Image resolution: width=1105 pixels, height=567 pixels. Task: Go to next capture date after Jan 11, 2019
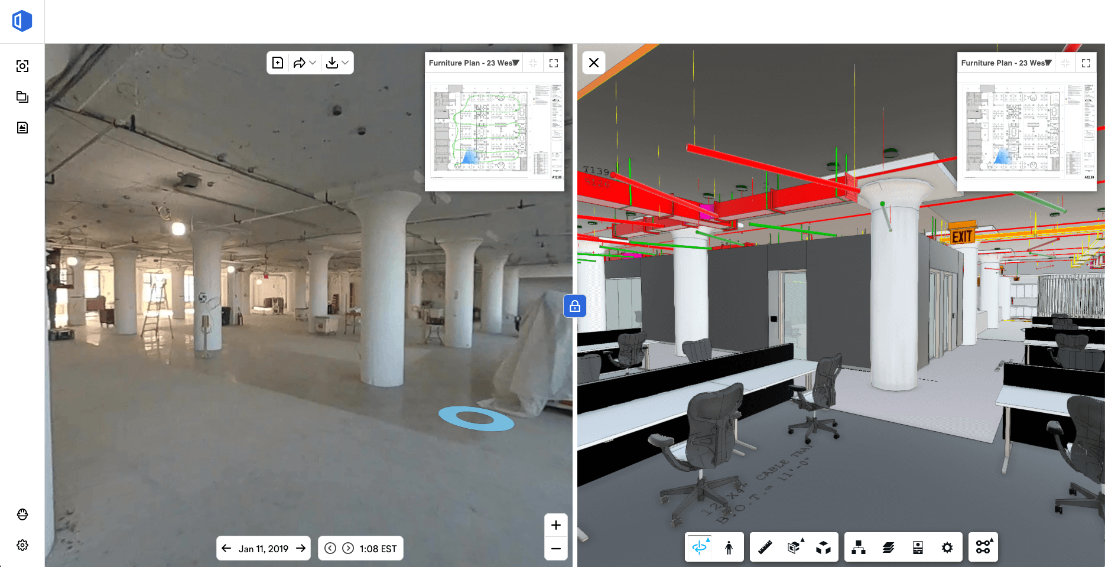(301, 548)
